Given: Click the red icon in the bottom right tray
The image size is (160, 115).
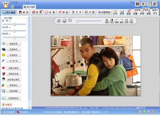Looking at the screenshot, I should (x=153, y=112).
